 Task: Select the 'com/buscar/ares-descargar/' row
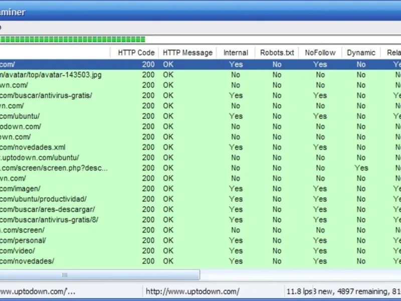(x=200, y=209)
